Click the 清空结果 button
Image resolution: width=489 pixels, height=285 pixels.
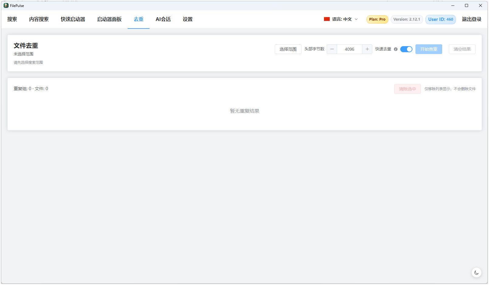[462, 49]
